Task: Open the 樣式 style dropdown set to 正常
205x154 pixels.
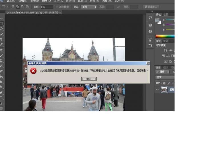Action: click(x=89, y=7)
